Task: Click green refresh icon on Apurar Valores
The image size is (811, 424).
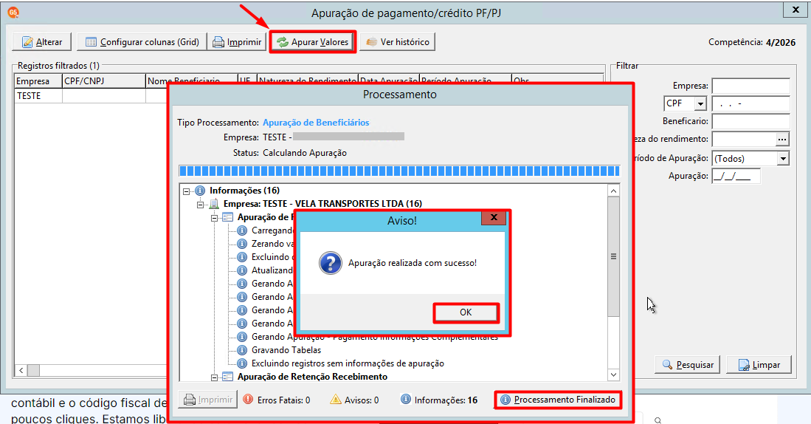Action: tap(283, 42)
